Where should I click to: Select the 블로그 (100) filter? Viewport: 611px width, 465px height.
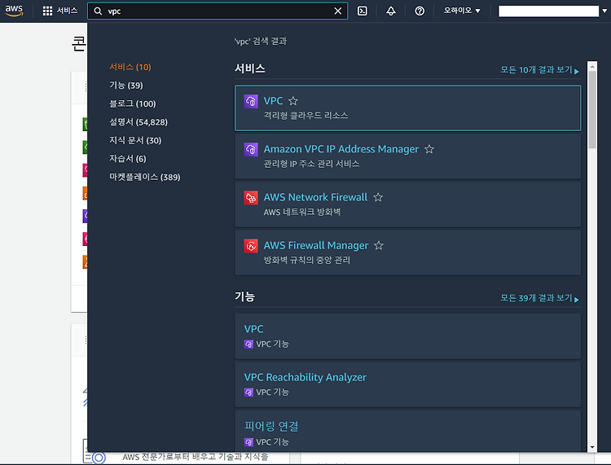click(133, 103)
